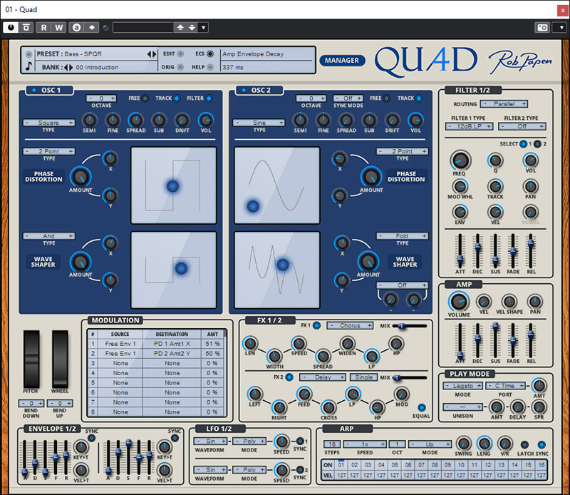
Task: Toggle the FX 1 enable LED
Action: coord(316,326)
